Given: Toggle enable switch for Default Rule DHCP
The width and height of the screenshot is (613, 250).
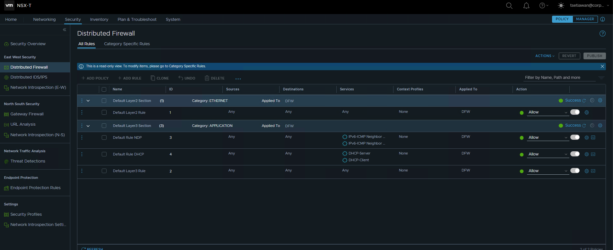Looking at the screenshot, I should tap(575, 154).
